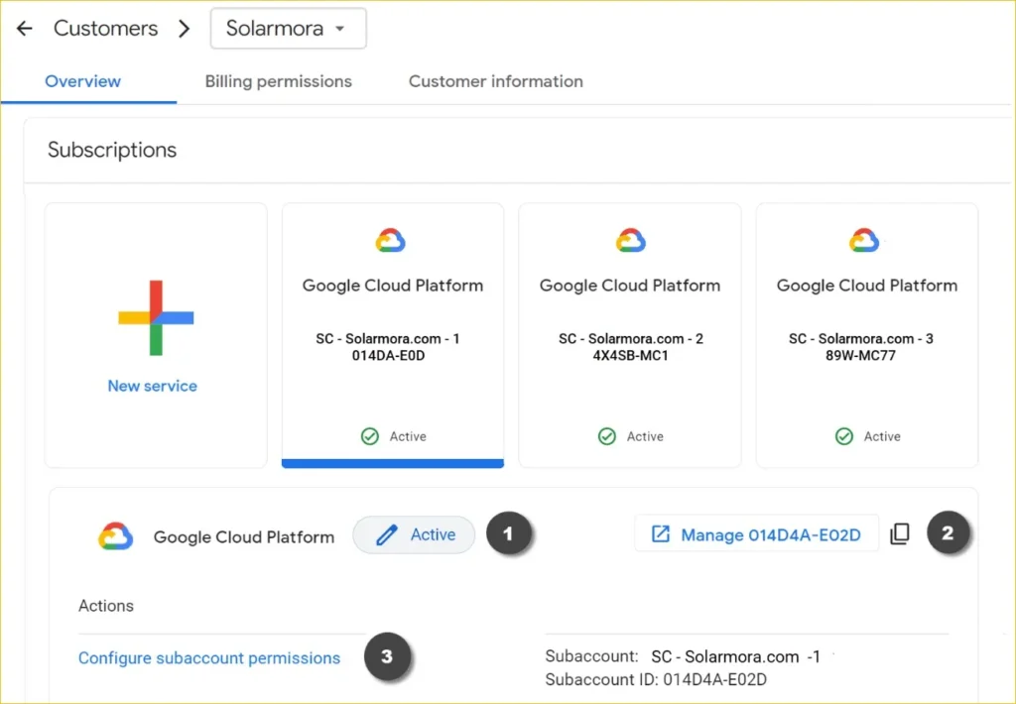Click Google Cloud logo on 89W-MC77 card
Viewport: 1016px width, 704px height.
865,240
